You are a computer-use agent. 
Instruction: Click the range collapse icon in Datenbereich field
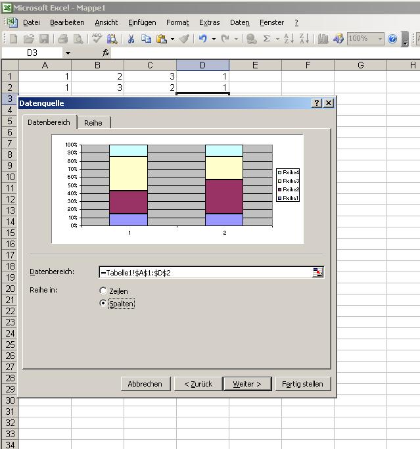click(317, 272)
